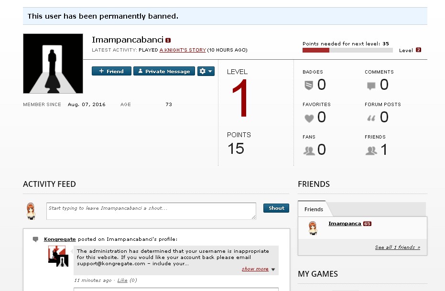
Task: Click the next-level points progress bar
Action: (x=347, y=50)
